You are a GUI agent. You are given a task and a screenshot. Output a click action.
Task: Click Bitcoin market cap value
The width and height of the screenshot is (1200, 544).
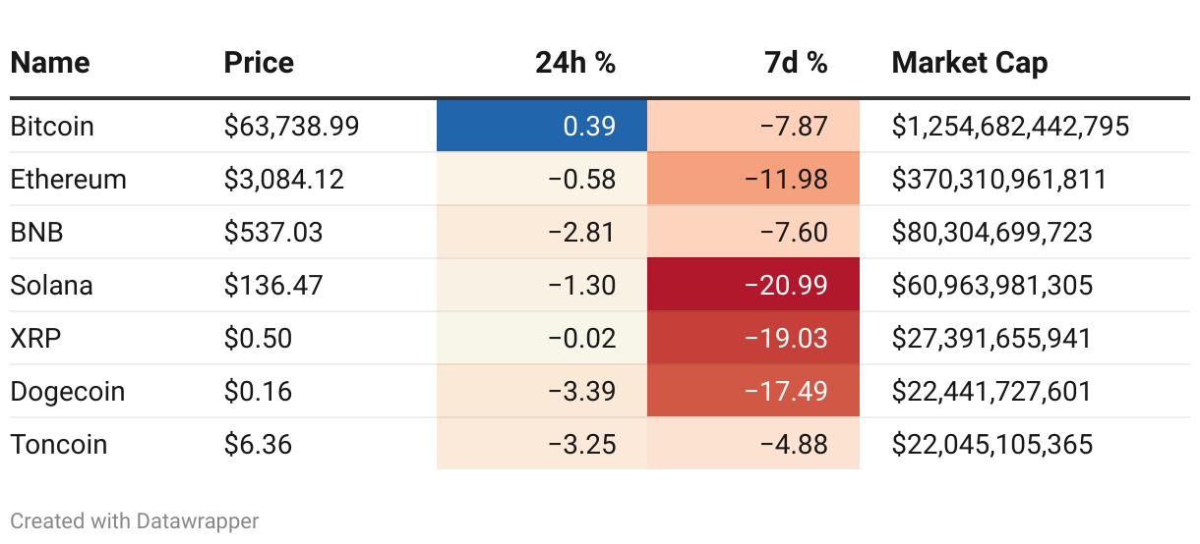(x=1010, y=127)
